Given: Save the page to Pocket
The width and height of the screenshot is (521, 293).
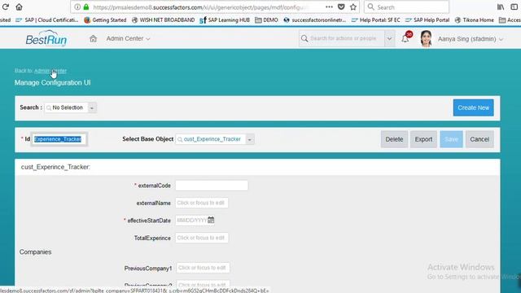Looking at the screenshot, I should coord(341,7).
